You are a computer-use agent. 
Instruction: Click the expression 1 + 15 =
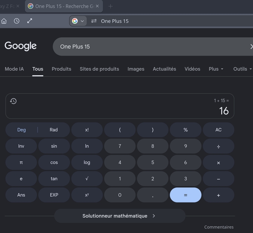tap(221, 100)
